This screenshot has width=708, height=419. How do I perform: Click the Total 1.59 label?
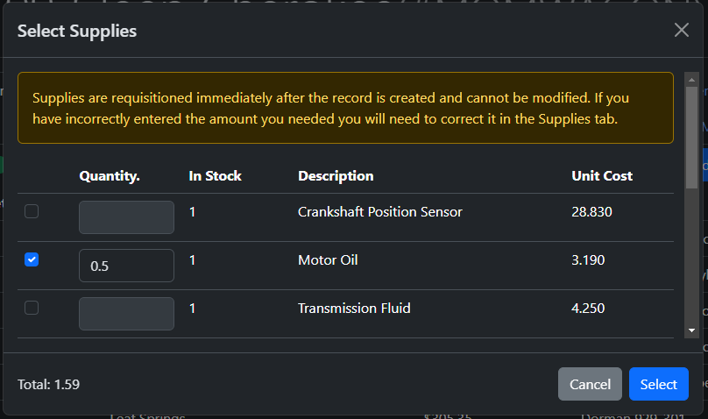point(49,384)
